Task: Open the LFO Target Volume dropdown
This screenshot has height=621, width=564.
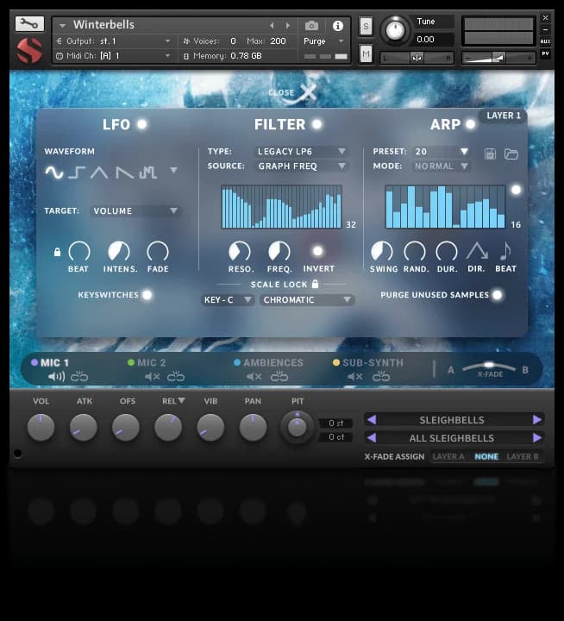Action: 135,210
